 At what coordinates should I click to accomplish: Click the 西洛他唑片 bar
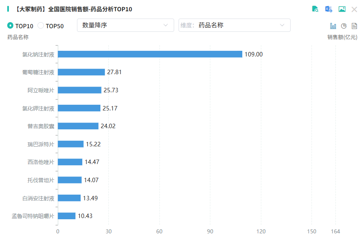(x=70, y=162)
